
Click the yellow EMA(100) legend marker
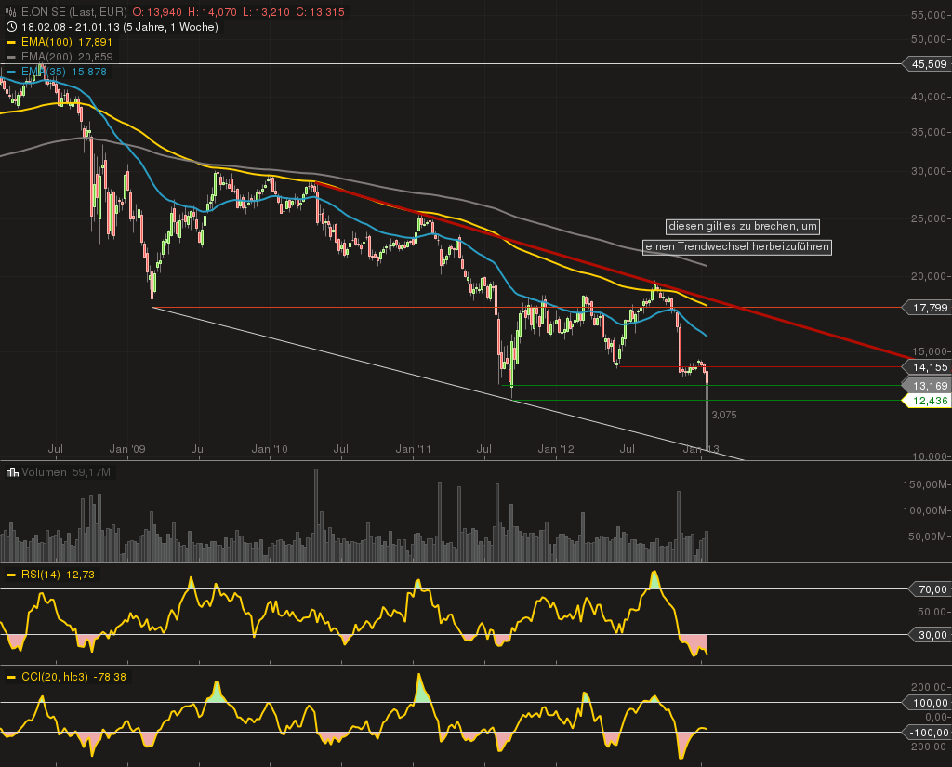(11, 42)
